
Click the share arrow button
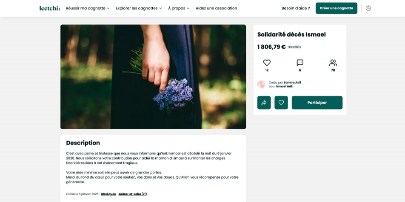tap(264, 102)
